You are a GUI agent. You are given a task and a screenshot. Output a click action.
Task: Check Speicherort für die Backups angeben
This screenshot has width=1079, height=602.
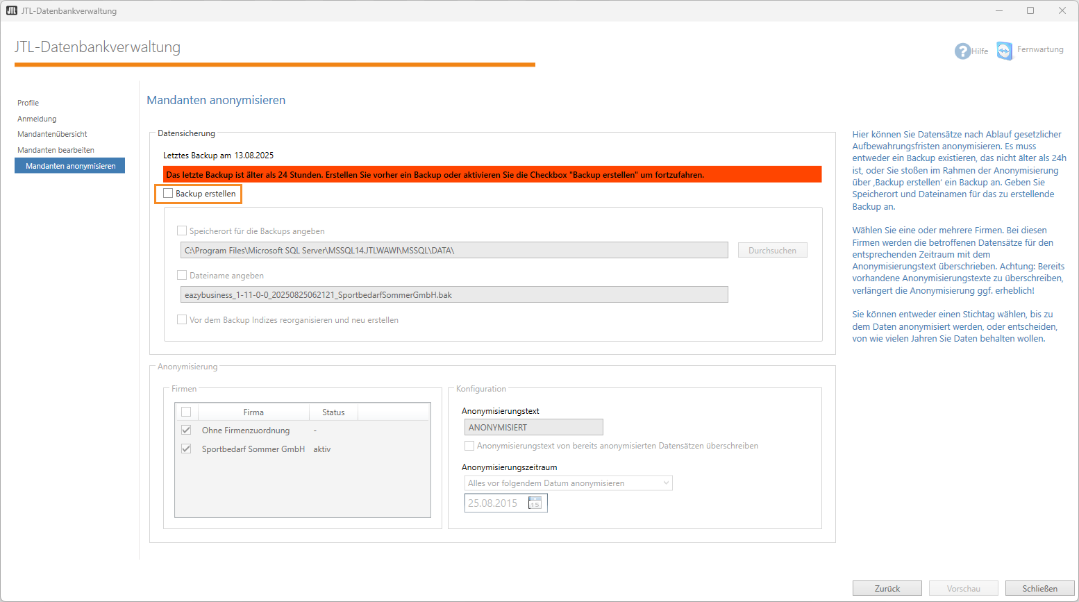tap(182, 231)
